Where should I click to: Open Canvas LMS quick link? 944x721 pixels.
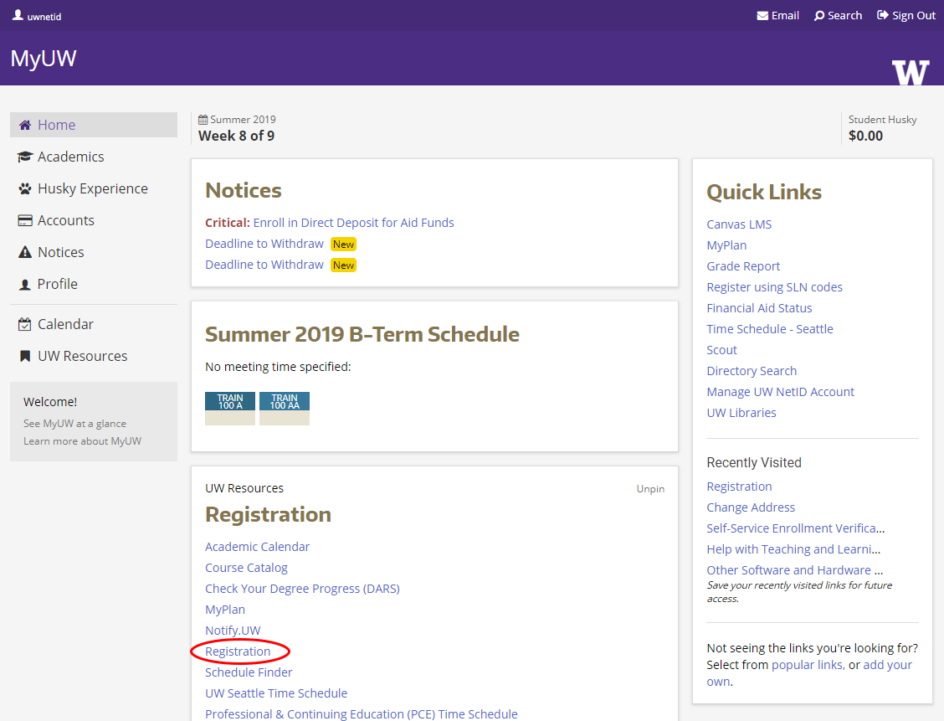tap(739, 224)
